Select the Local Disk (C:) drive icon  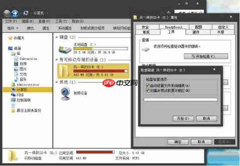point(65,49)
